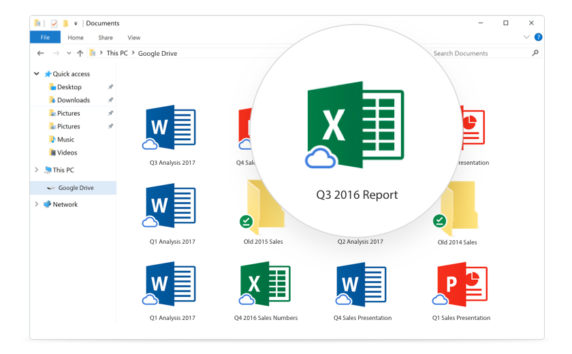Image resolution: width=572 pixels, height=354 pixels.
Task: Select Desktop in Quick access
Action: click(x=69, y=86)
